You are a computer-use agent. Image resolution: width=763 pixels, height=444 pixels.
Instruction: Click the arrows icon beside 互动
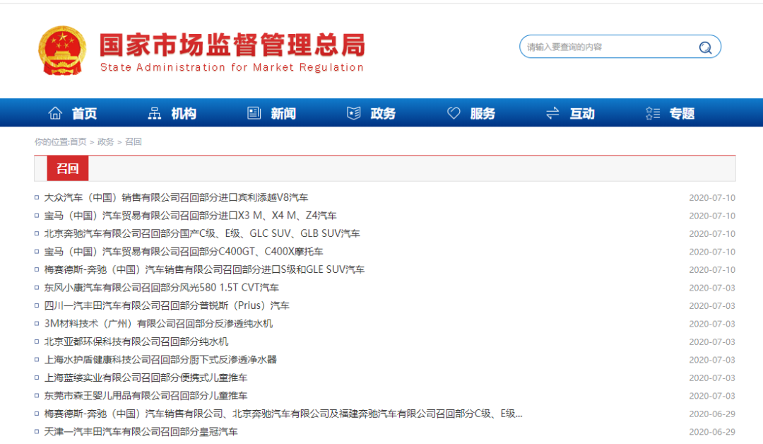point(552,113)
